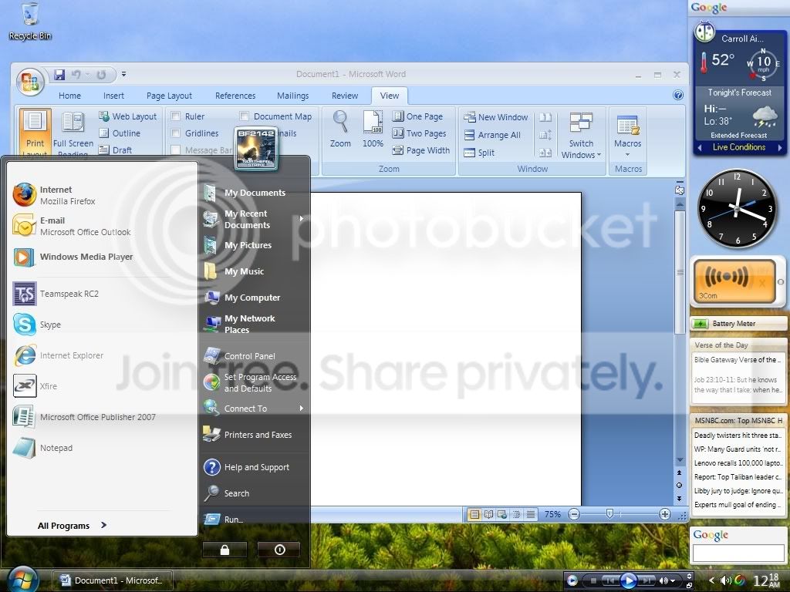Set zoom to 100% in ribbon
790x592 pixels.
click(373, 129)
